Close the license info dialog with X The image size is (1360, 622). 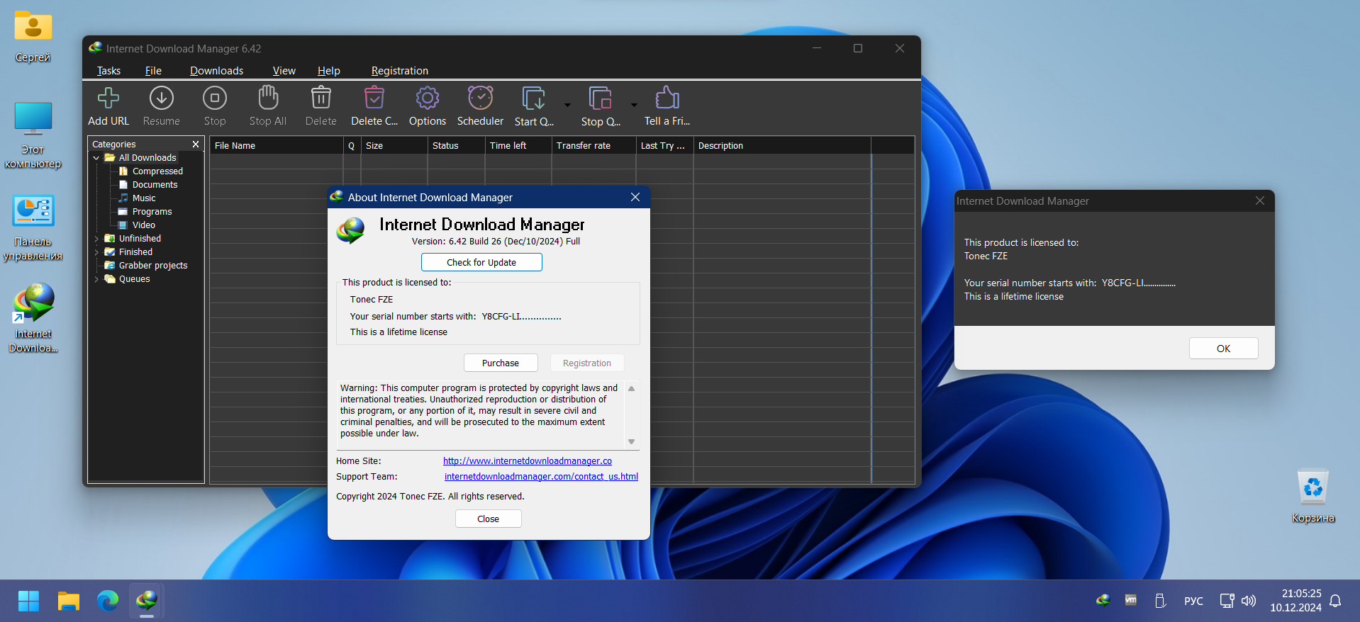pyautogui.click(x=1260, y=200)
